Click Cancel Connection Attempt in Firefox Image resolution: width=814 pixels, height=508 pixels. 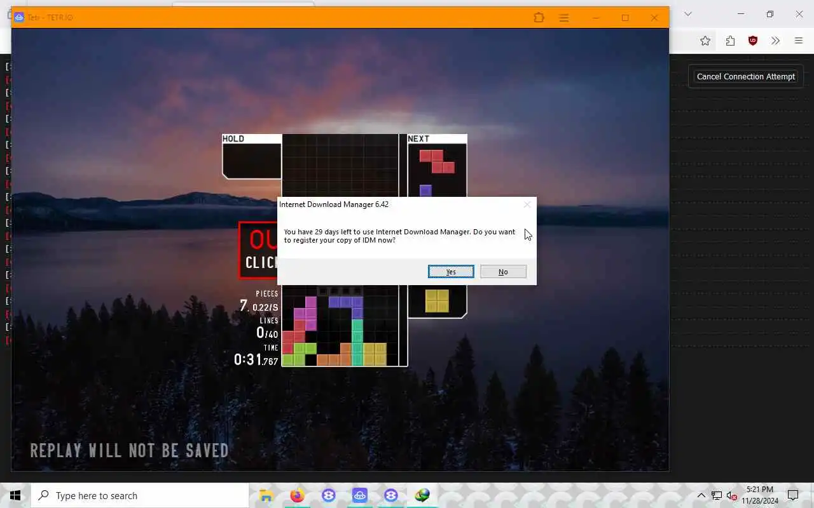(745, 76)
